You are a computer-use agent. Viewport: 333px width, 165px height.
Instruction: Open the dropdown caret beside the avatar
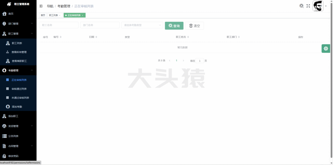[x=326, y=6]
